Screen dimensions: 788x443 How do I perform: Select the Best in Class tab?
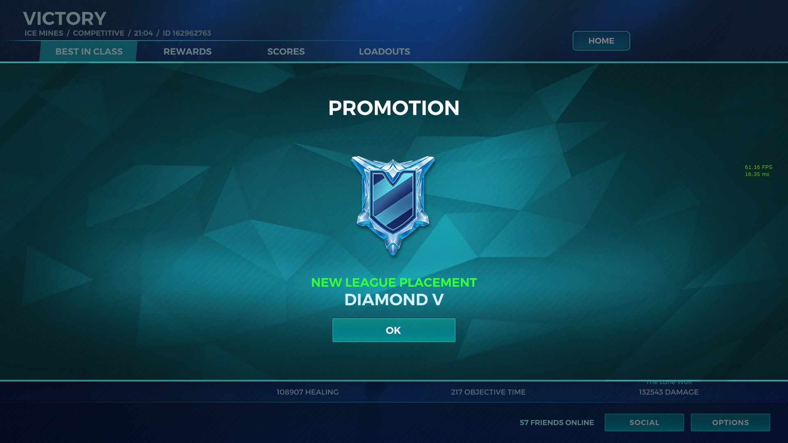click(89, 51)
